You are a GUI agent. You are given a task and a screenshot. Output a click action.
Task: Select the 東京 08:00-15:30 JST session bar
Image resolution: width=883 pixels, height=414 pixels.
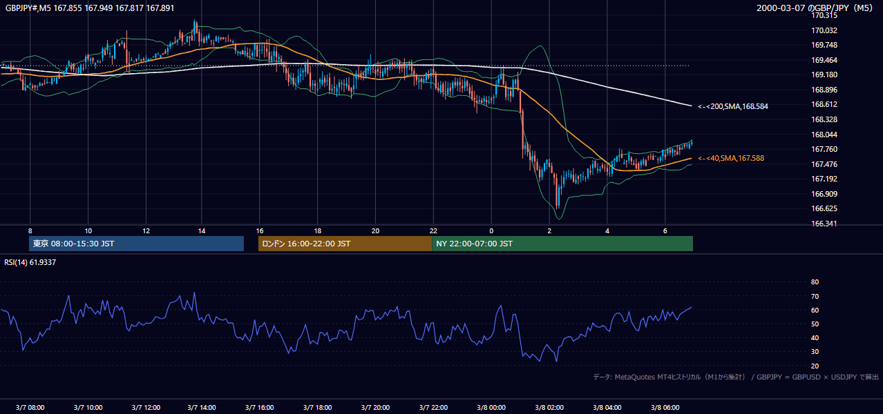click(137, 244)
